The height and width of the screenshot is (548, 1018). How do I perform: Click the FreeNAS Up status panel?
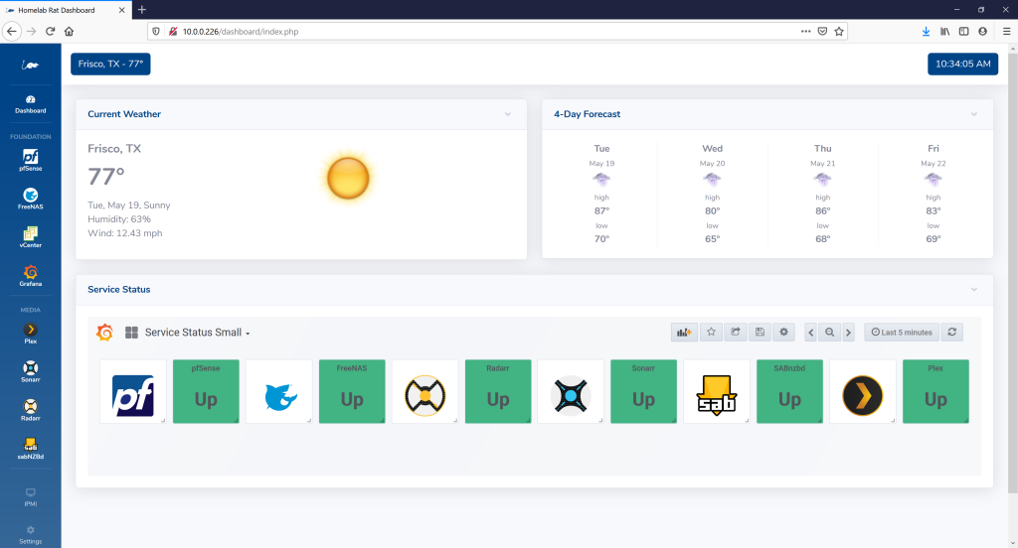352,392
